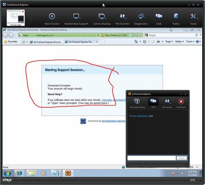
Task: Open the Page menu in IE
Action: [x=169, y=41]
